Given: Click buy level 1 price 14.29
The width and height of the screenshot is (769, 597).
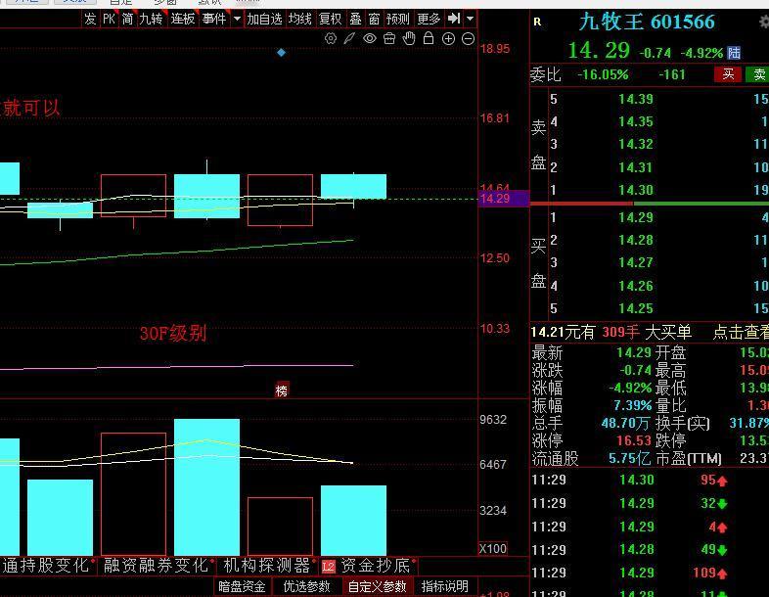Looking at the screenshot, I should click(x=636, y=217).
